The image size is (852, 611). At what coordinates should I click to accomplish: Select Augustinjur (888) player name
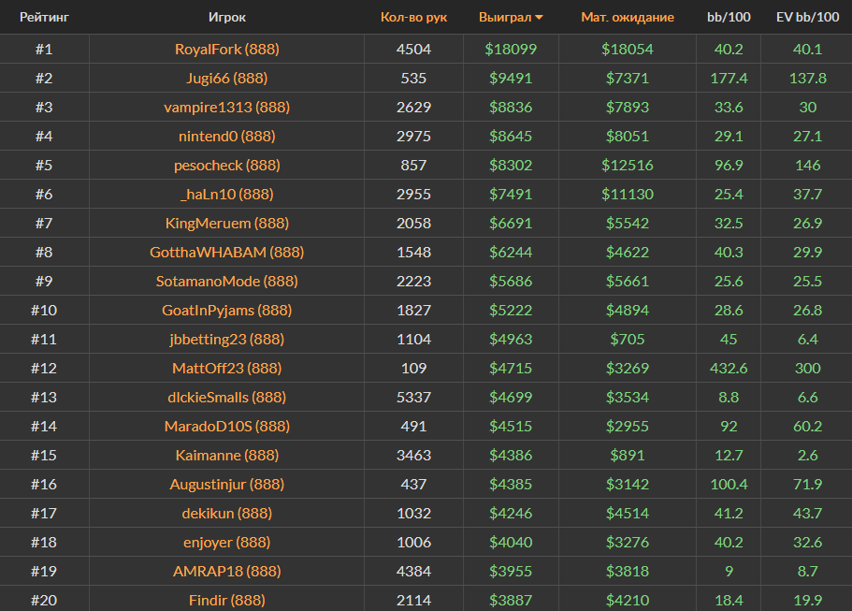click(x=227, y=485)
